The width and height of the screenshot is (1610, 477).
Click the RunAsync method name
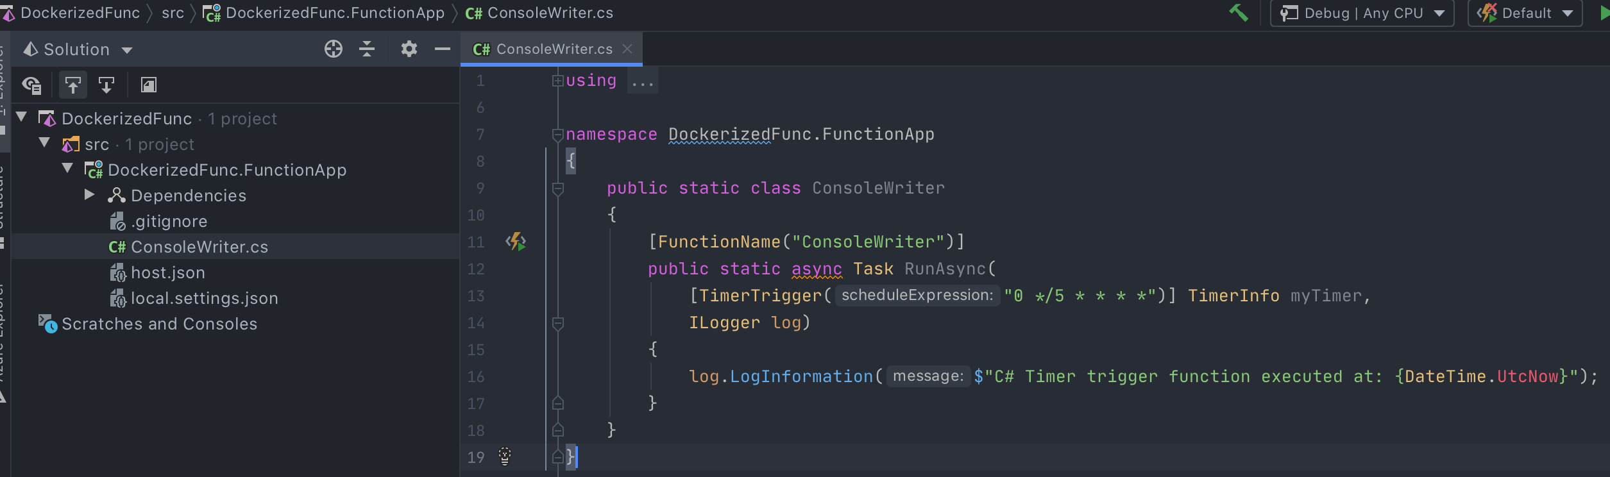coord(945,269)
